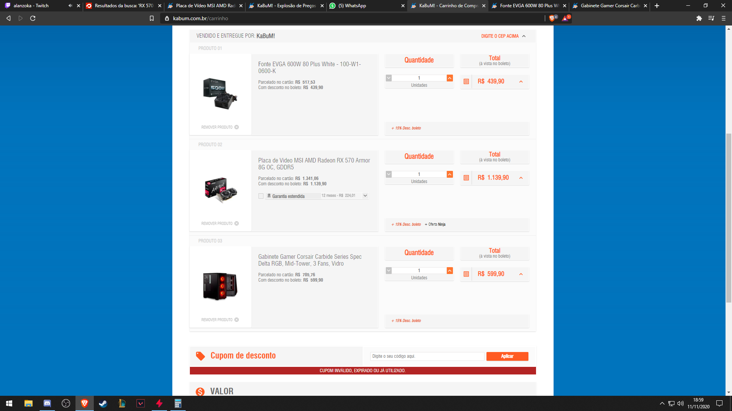The height and width of the screenshot is (411, 732).
Task: Mute the alanzoka Twitch tab's audio
Action: point(70,6)
